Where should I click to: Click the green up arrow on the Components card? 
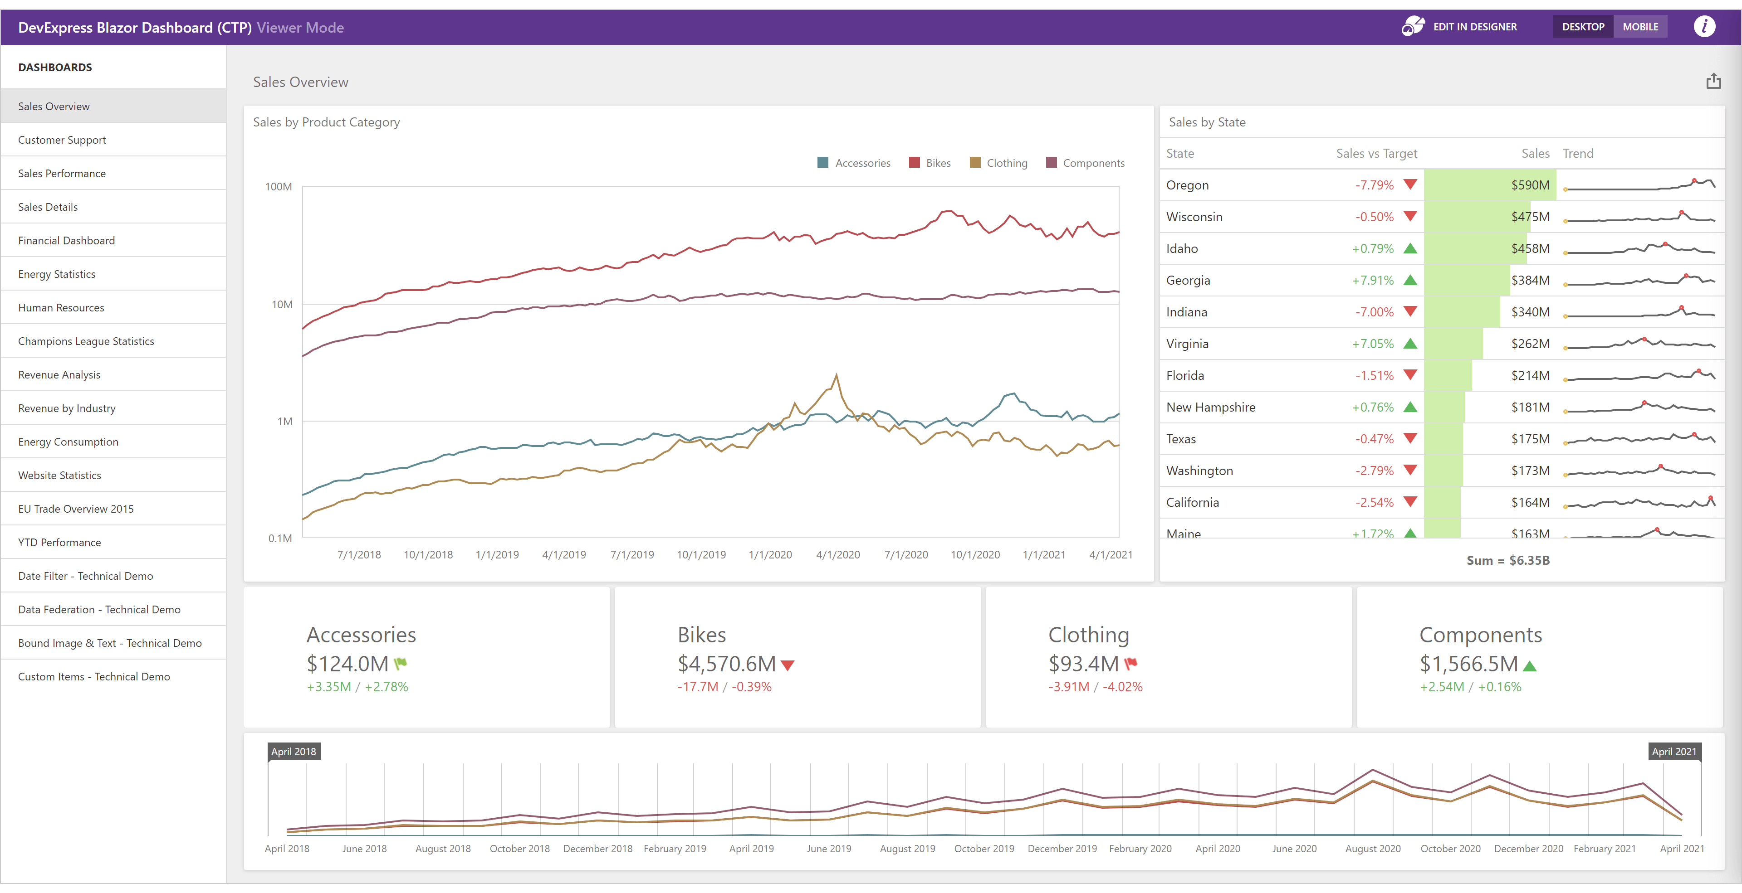click(1530, 665)
